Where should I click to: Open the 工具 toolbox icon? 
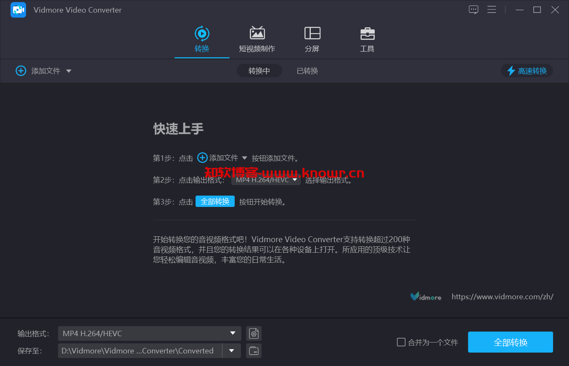coord(367,34)
